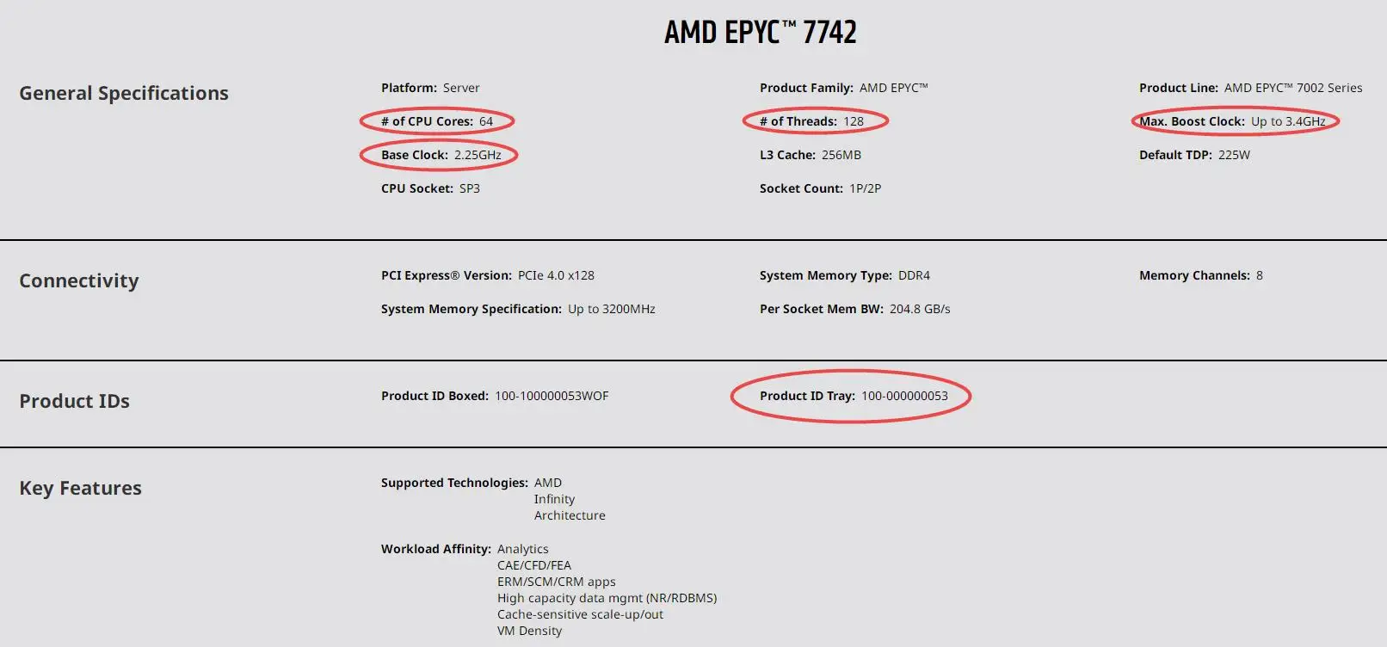
Task: Click the AMD Infinity Architecture text
Action: [x=570, y=499]
